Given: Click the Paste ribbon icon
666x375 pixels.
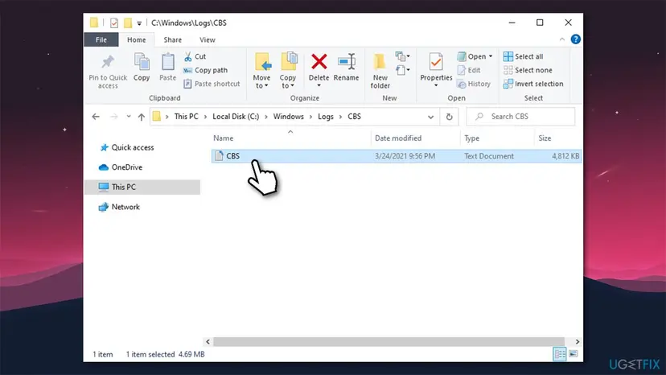Looking at the screenshot, I should (168, 67).
